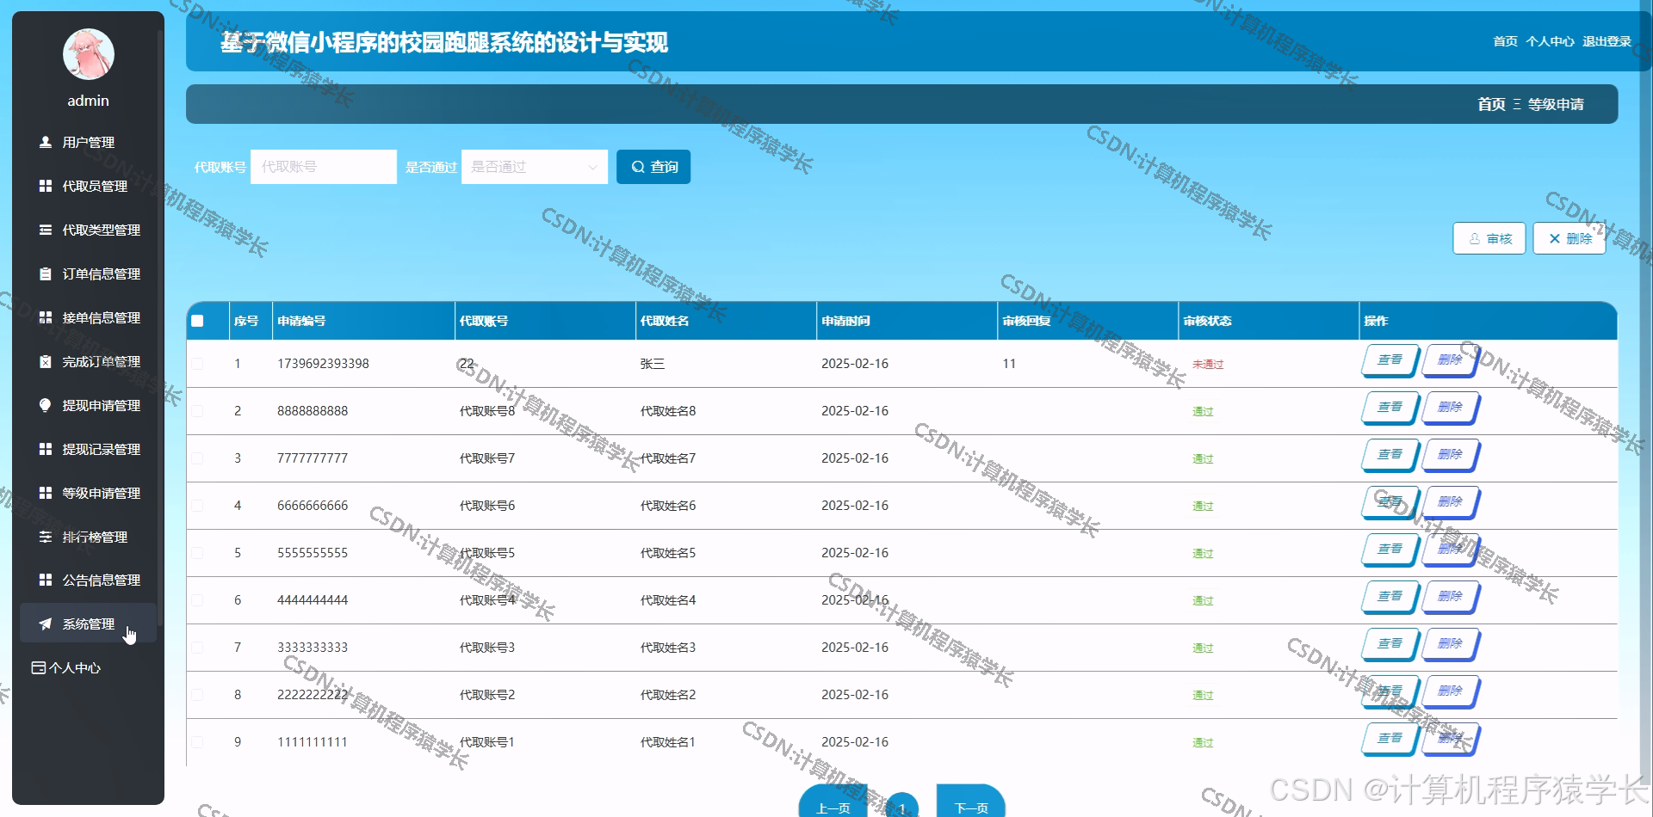This screenshot has width=1653, height=817.
Task: Open 代取员管理 menu item
Action: click(88, 186)
